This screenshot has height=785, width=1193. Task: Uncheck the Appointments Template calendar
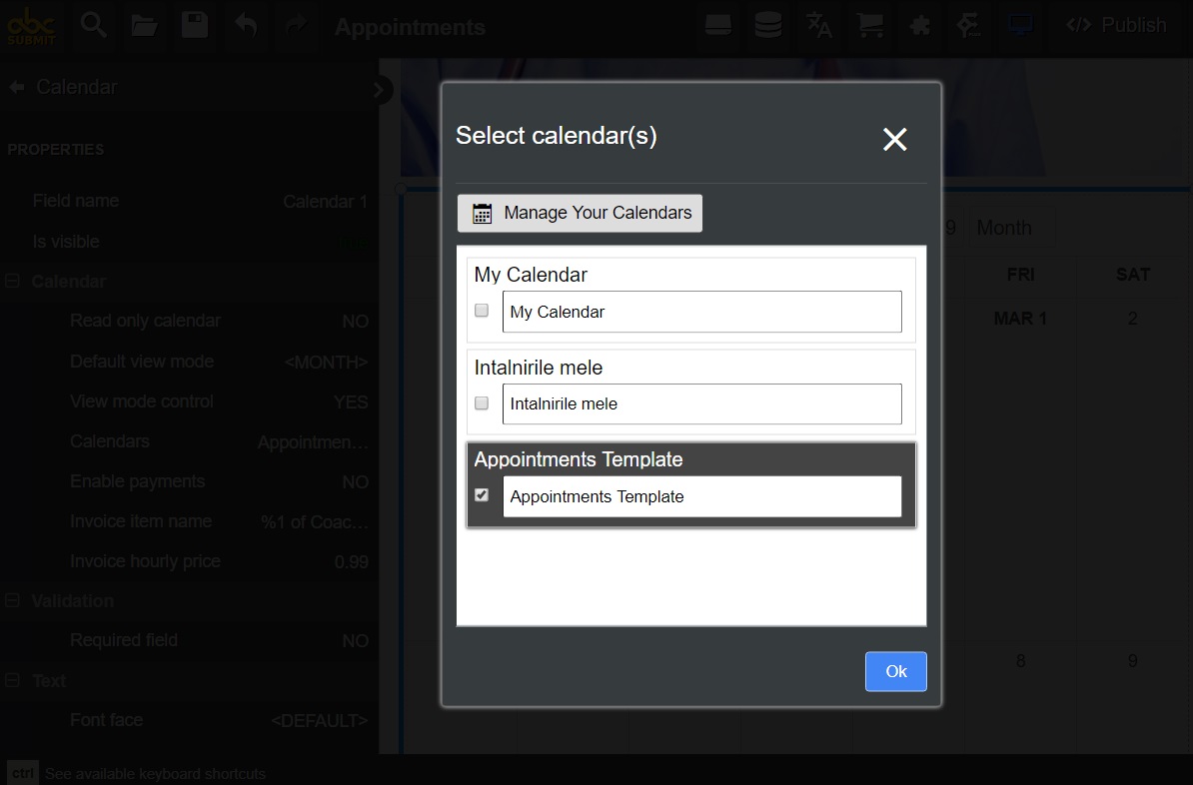pyautogui.click(x=482, y=494)
